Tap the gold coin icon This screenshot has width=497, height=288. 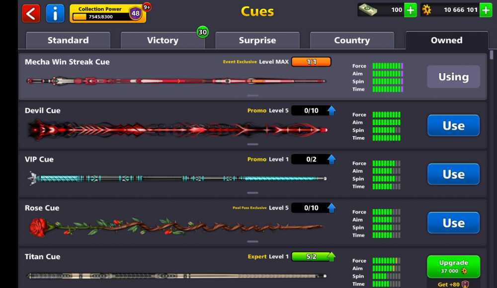426,10
